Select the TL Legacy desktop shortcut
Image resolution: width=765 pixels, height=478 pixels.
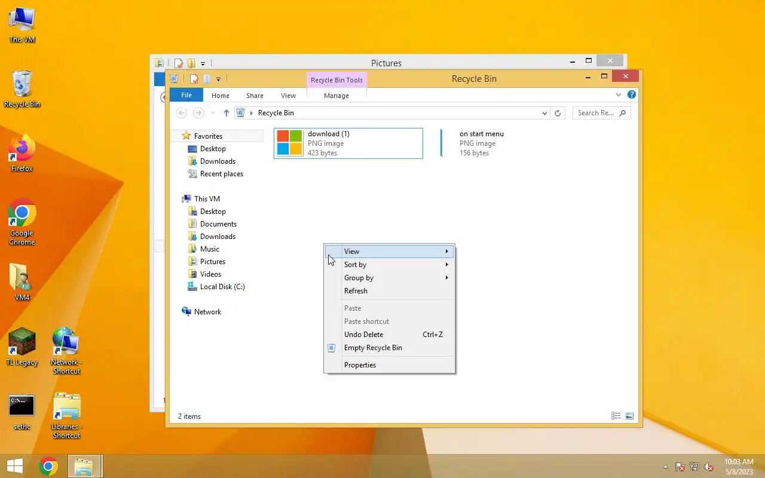click(x=22, y=347)
